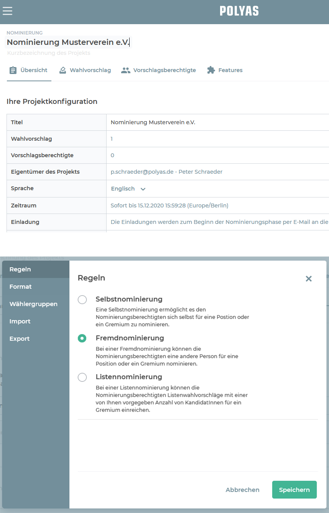Click the puzzle icon next to Features
This screenshot has width=329, height=513.
211,70
